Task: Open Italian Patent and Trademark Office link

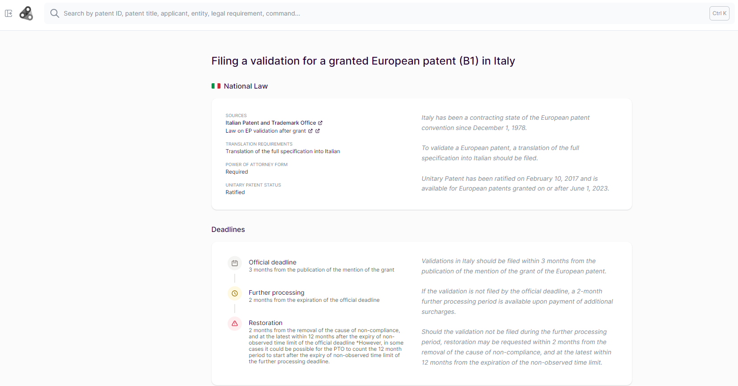Action: (x=270, y=123)
